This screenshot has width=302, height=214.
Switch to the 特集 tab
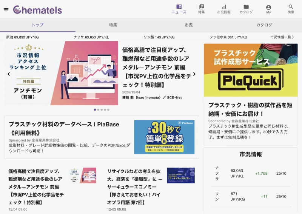click(x=113, y=25)
